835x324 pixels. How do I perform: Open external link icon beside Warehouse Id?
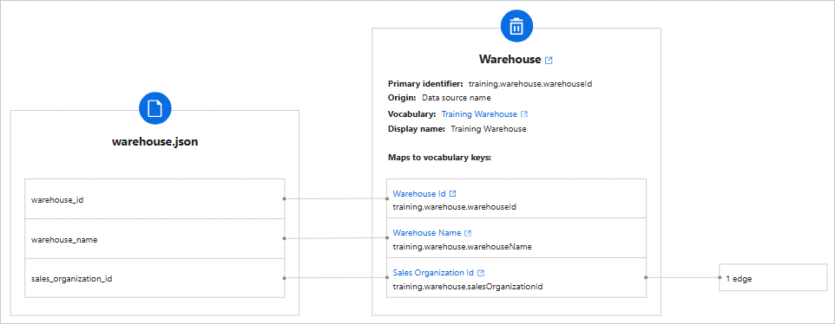click(452, 193)
